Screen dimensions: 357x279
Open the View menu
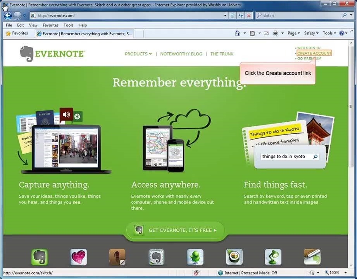point(33,25)
